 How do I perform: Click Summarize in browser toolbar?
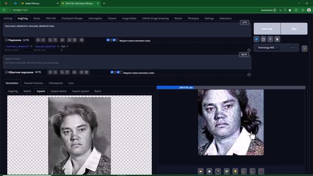coord(268,10)
